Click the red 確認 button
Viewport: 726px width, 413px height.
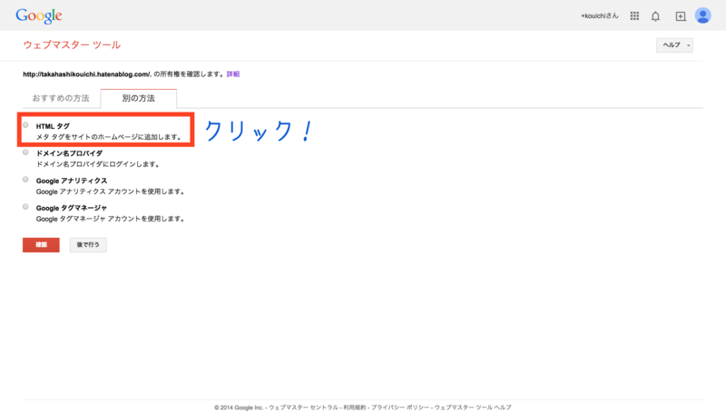pos(41,245)
